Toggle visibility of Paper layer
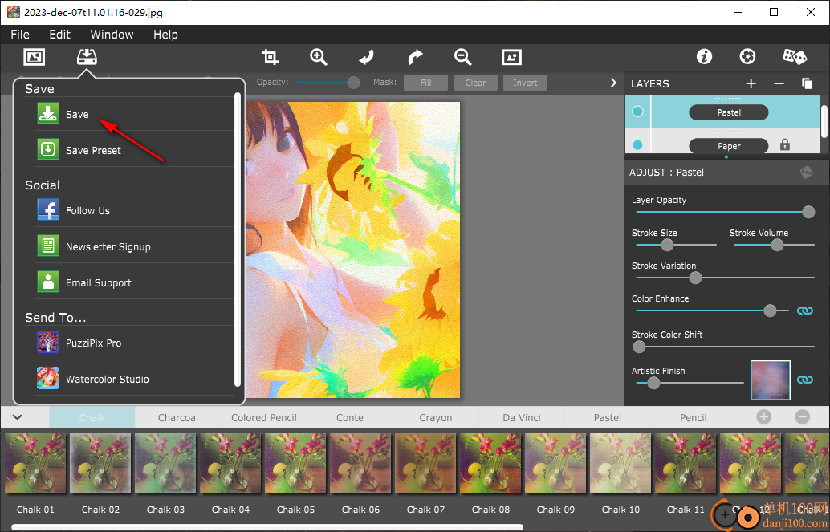Screen dimensions: 830x532 coord(637,145)
